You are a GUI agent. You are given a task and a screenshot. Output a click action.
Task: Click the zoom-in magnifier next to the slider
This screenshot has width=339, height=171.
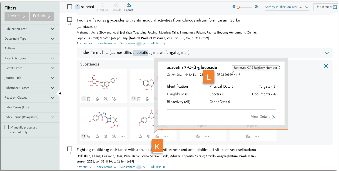pos(256,7)
